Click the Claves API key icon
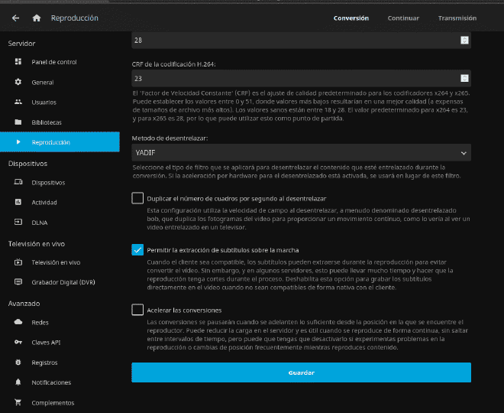The image size is (504, 413). pos(18,342)
